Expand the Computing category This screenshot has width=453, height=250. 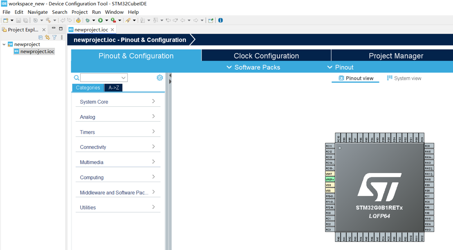point(118,177)
